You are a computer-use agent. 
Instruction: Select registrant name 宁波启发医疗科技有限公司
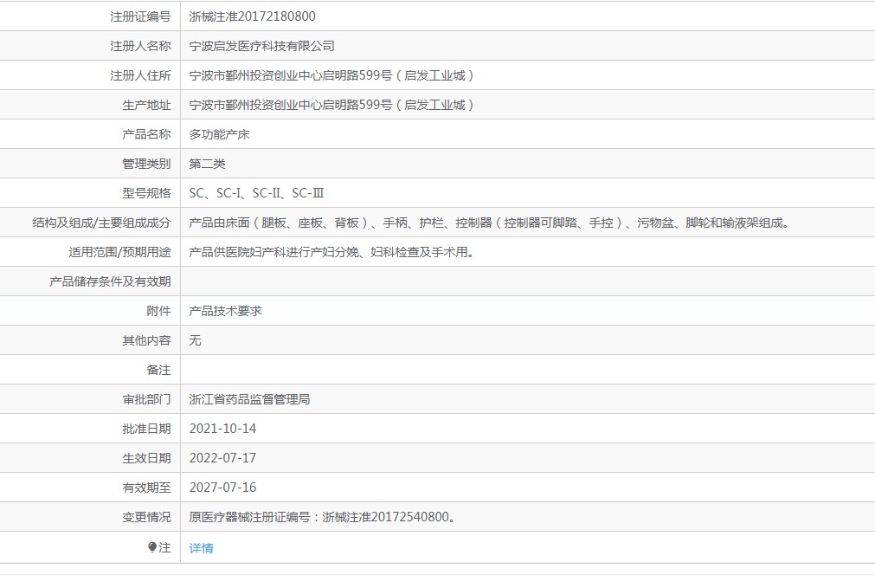[261, 47]
